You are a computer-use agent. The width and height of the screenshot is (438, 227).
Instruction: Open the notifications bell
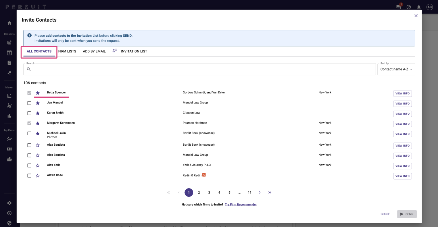click(x=419, y=7)
